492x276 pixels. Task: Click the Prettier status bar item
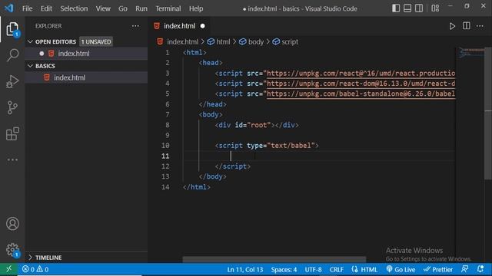tap(438, 269)
